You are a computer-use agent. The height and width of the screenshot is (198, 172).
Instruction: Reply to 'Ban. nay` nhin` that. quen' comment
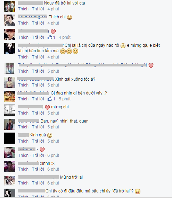pyautogui.click(x=38, y=127)
